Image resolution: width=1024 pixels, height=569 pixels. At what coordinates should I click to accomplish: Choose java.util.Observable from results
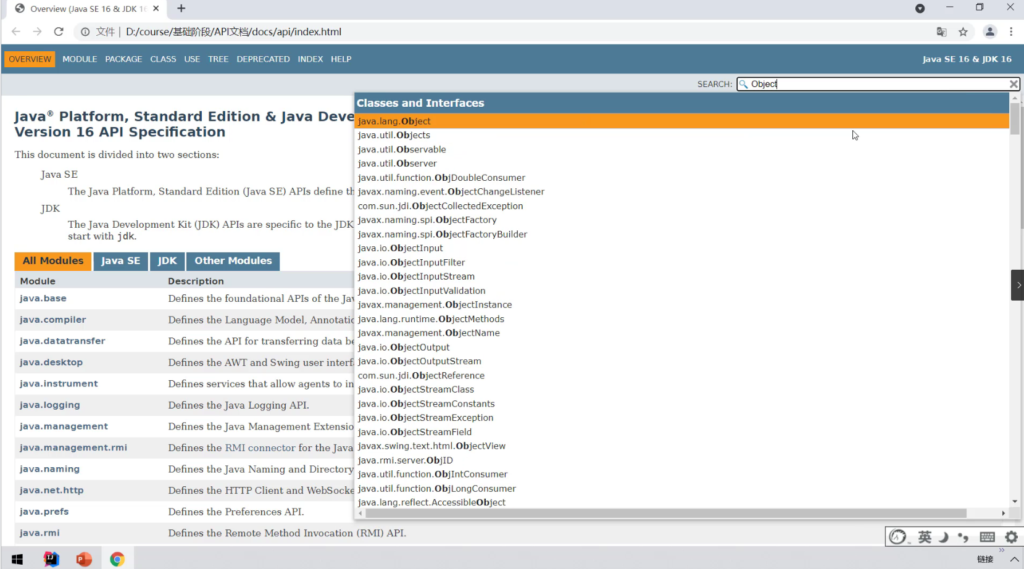pyautogui.click(x=682, y=149)
